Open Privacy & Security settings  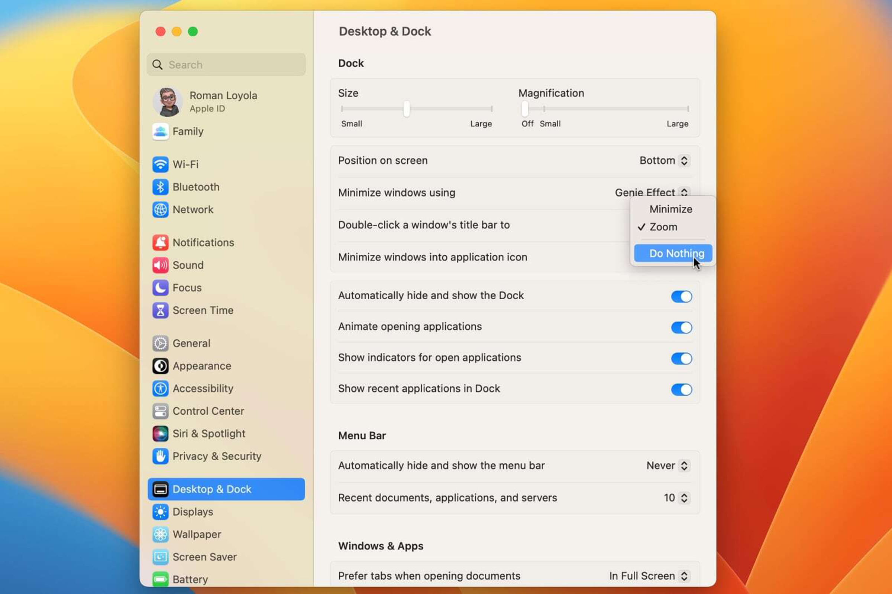(x=217, y=456)
